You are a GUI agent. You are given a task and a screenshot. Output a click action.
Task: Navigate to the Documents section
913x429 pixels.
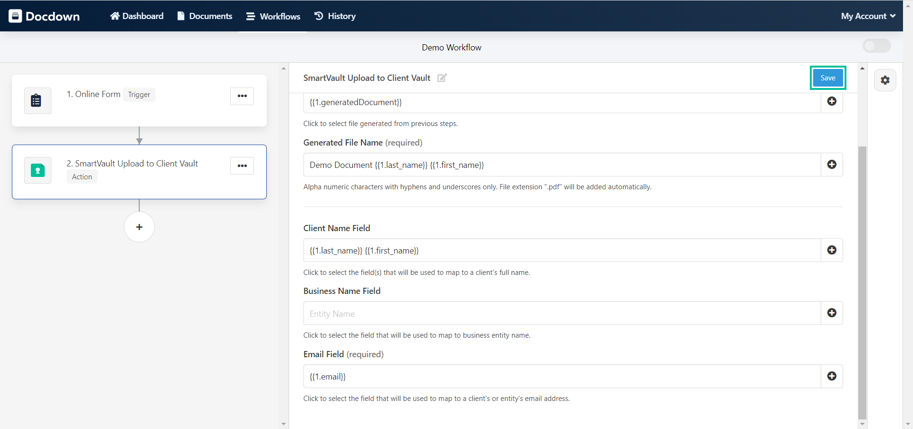coord(204,16)
